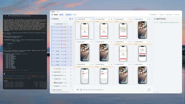Minimize the Reykjavik simulator card

(90, 64)
